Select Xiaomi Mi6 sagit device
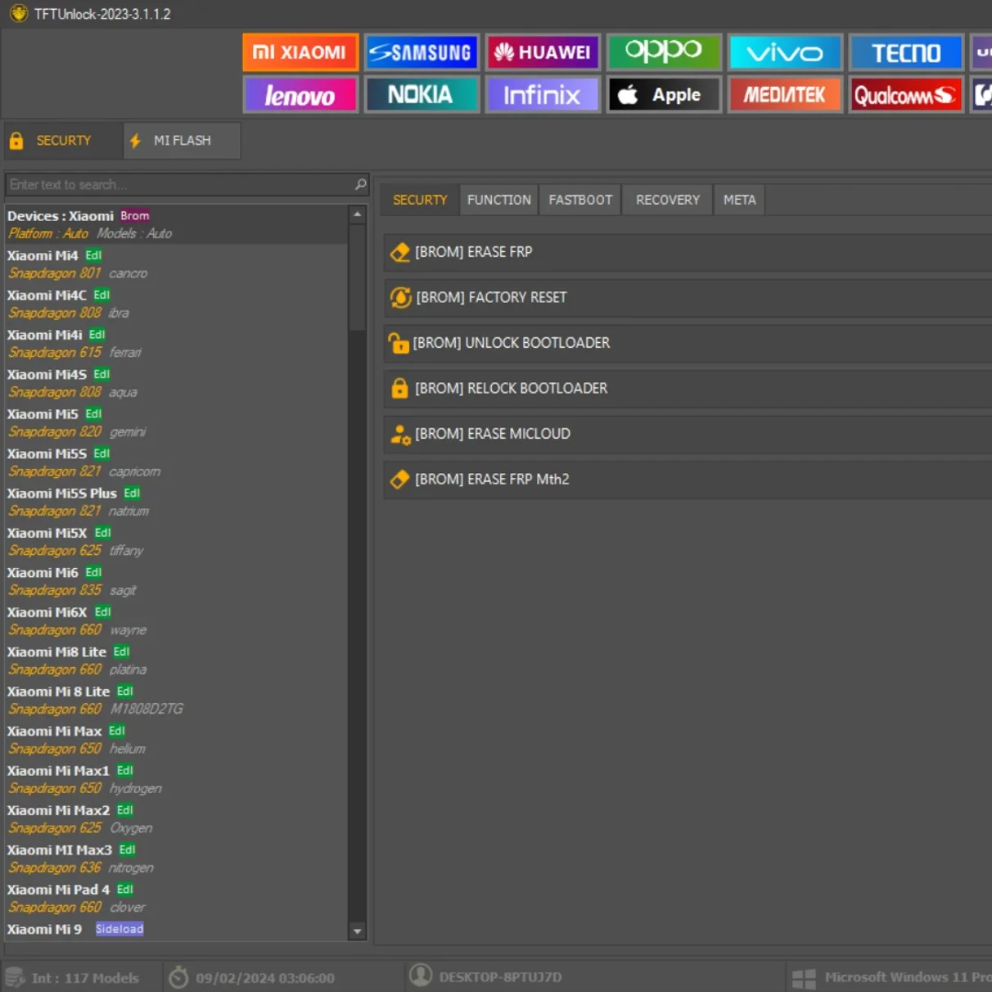The width and height of the screenshot is (992, 992). pyautogui.click(x=176, y=581)
